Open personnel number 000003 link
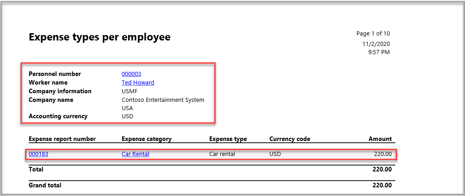Image resolution: width=465 pixels, height=196 pixels. point(131,74)
